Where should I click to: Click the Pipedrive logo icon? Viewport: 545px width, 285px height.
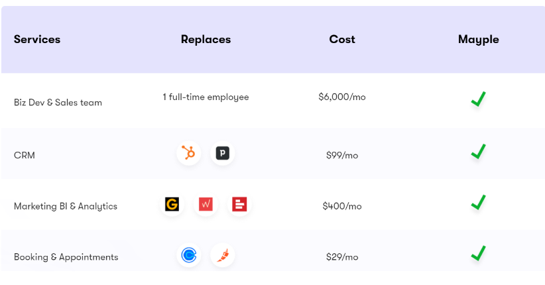coord(223,153)
